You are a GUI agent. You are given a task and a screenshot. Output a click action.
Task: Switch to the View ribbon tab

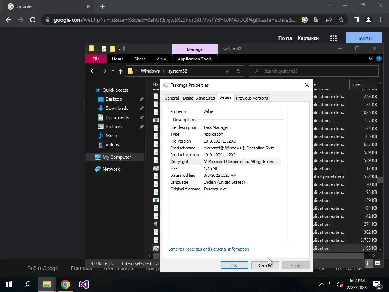click(161, 59)
